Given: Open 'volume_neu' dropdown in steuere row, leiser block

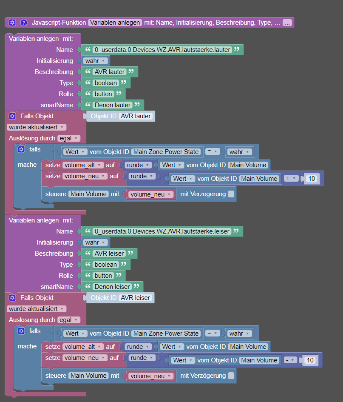Looking at the screenshot, I should pyautogui.click(x=151, y=376).
